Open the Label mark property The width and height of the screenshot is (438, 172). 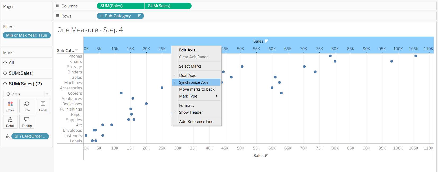[43, 106]
